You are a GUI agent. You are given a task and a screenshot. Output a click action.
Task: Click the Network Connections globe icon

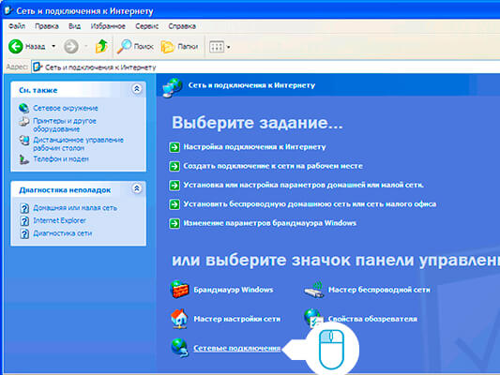click(179, 348)
